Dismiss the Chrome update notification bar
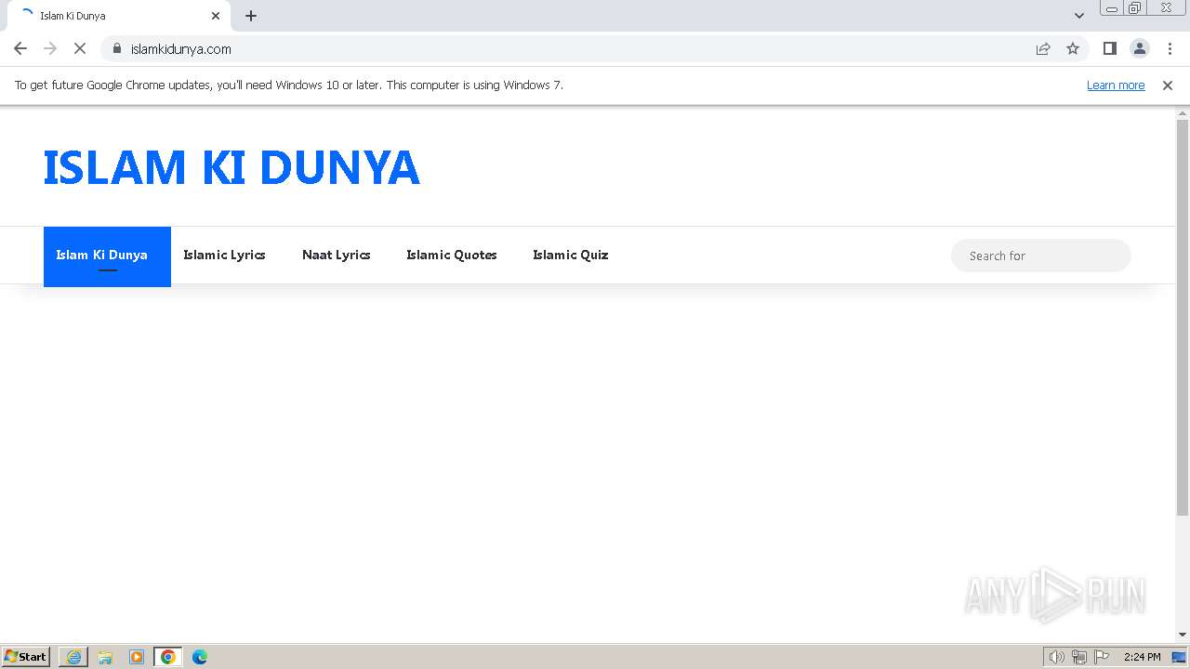Image resolution: width=1190 pixels, height=669 pixels. (1167, 85)
